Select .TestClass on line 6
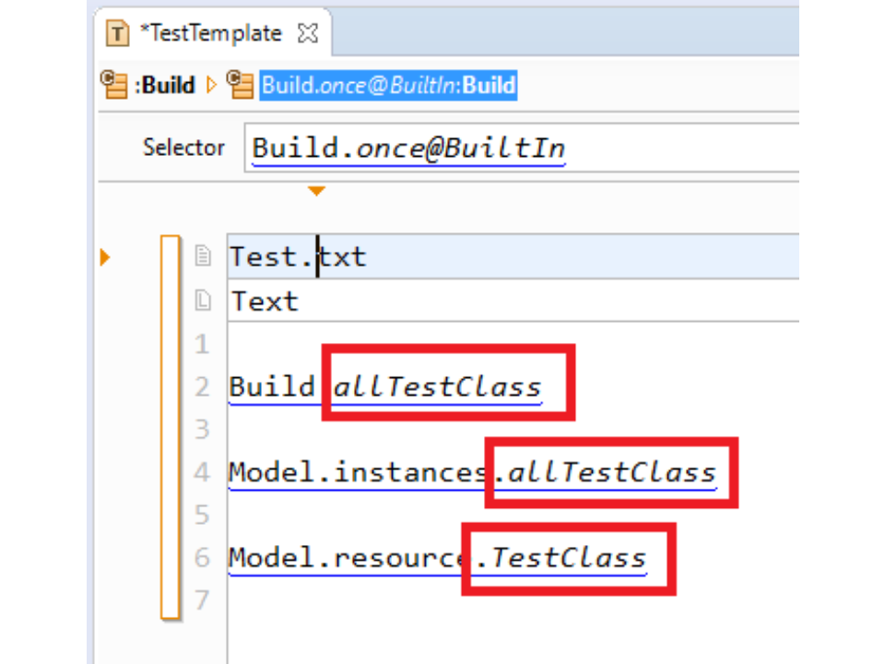The image size is (885, 664). [x=567, y=558]
